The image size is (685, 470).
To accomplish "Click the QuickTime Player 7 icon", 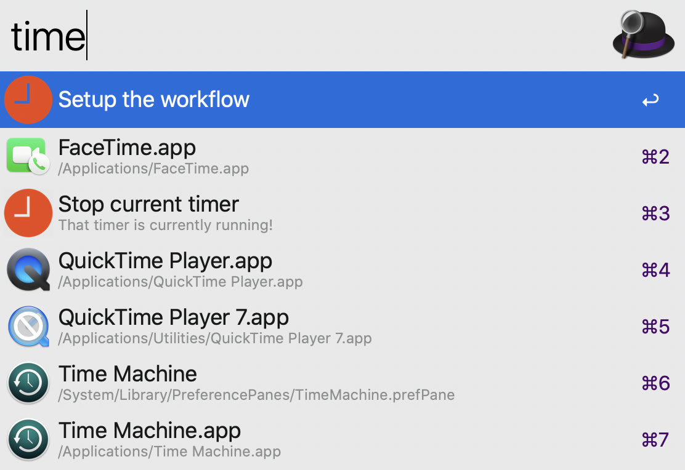I will (28, 327).
